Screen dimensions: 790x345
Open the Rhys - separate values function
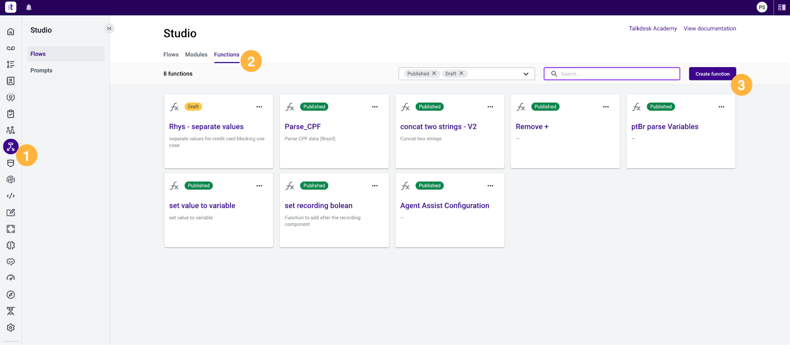click(x=206, y=127)
